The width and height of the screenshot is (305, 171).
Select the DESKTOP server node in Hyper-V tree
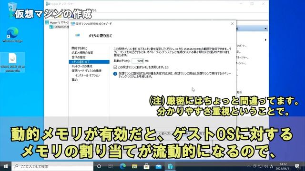coord(59,27)
